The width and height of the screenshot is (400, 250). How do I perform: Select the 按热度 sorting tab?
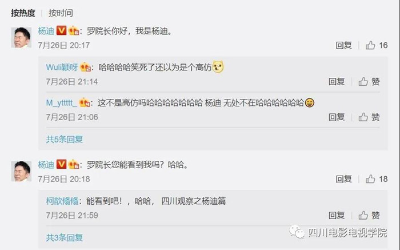pyautogui.click(x=23, y=13)
